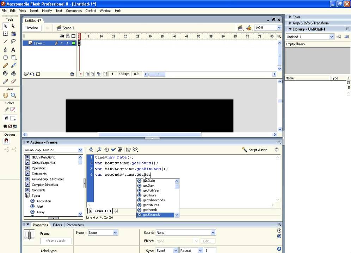Open ActionScript 2.0 Classes category
The width and height of the screenshot is (351, 253).
[48, 179]
